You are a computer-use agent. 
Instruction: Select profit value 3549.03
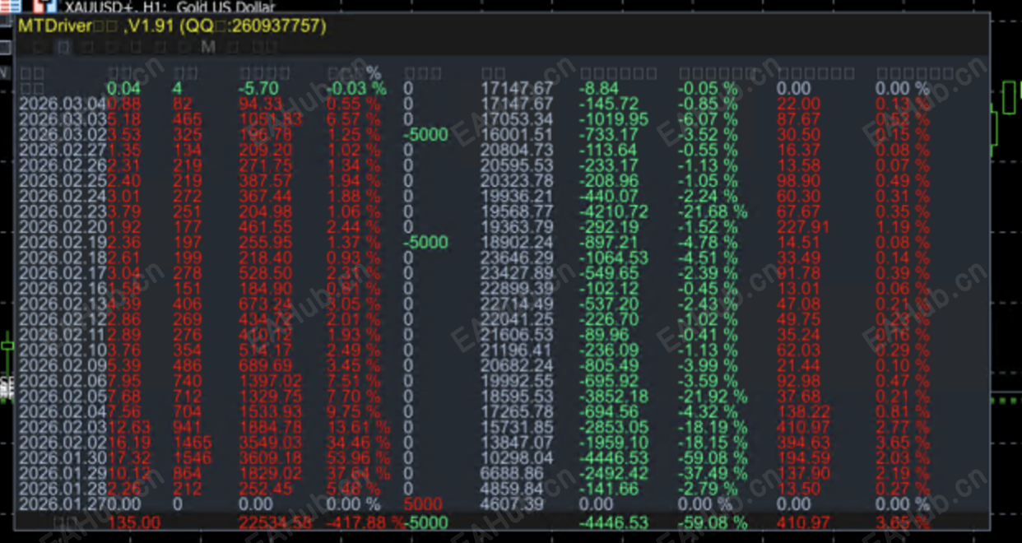pyautogui.click(x=271, y=443)
